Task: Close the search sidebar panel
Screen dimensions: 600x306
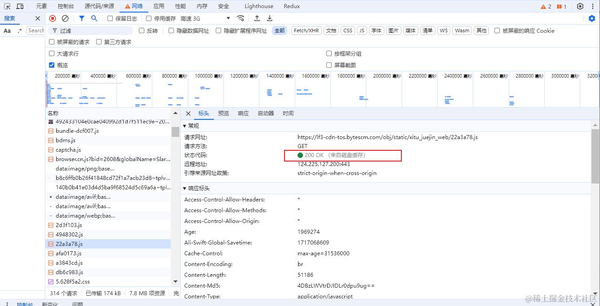Action: coord(38,18)
